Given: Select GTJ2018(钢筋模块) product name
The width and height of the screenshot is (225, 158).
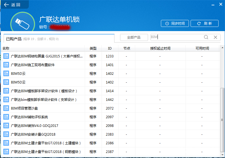Looking at the screenshot, I should (46, 152).
